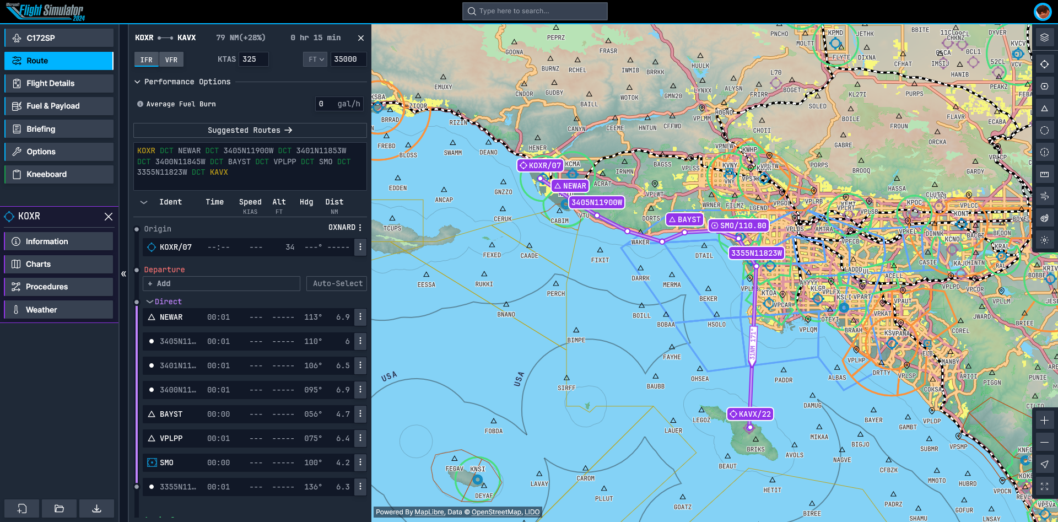Click the download flight plan icon

pyautogui.click(x=96, y=509)
